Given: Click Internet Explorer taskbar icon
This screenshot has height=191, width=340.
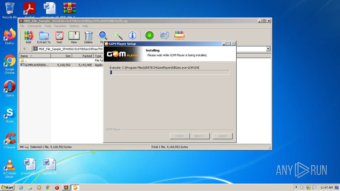Looking at the screenshot, I should pyautogui.click(x=21, y=188).
